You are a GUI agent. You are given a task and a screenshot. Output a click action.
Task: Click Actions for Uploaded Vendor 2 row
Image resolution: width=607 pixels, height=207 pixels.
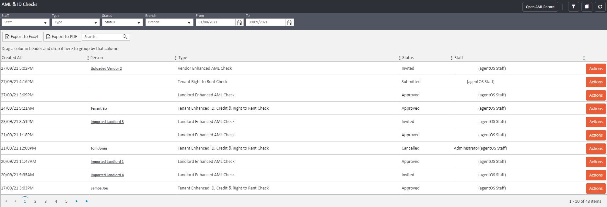596,69
